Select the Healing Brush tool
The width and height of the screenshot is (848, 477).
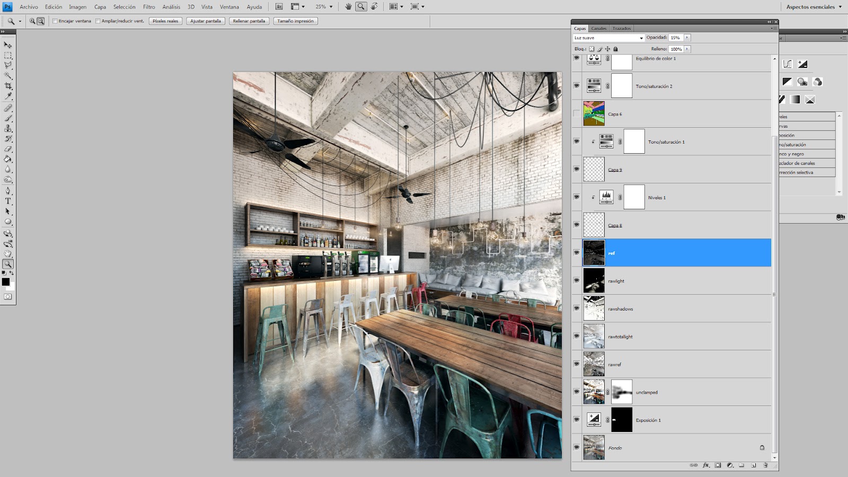pyautogui.click(x=8, y=108)
